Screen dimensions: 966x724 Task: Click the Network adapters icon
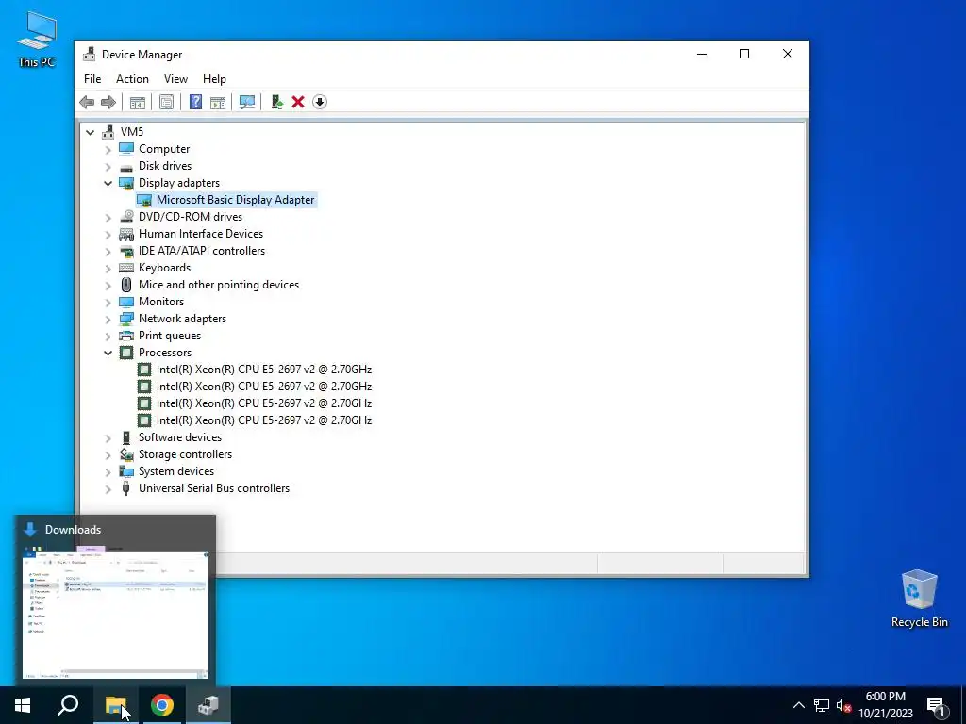tap(126, 319)
